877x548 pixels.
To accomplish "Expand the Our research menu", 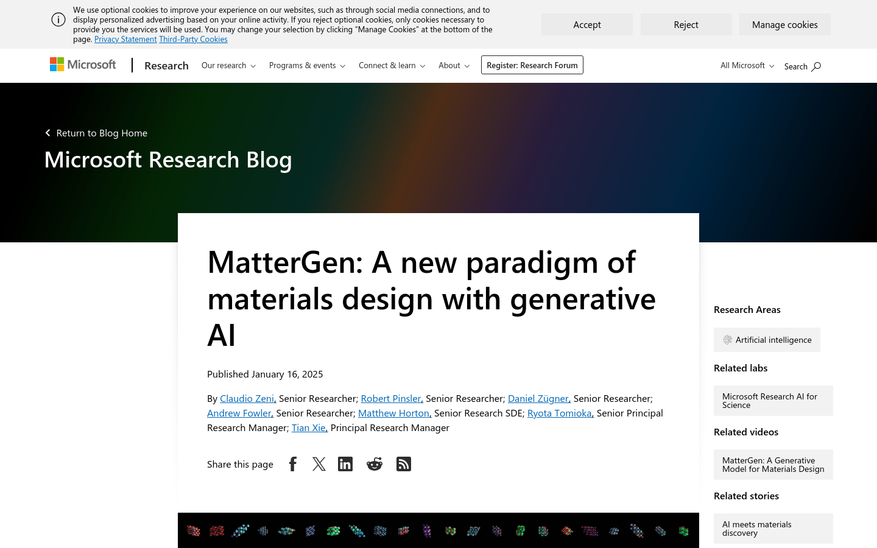I will coord(228,65).
